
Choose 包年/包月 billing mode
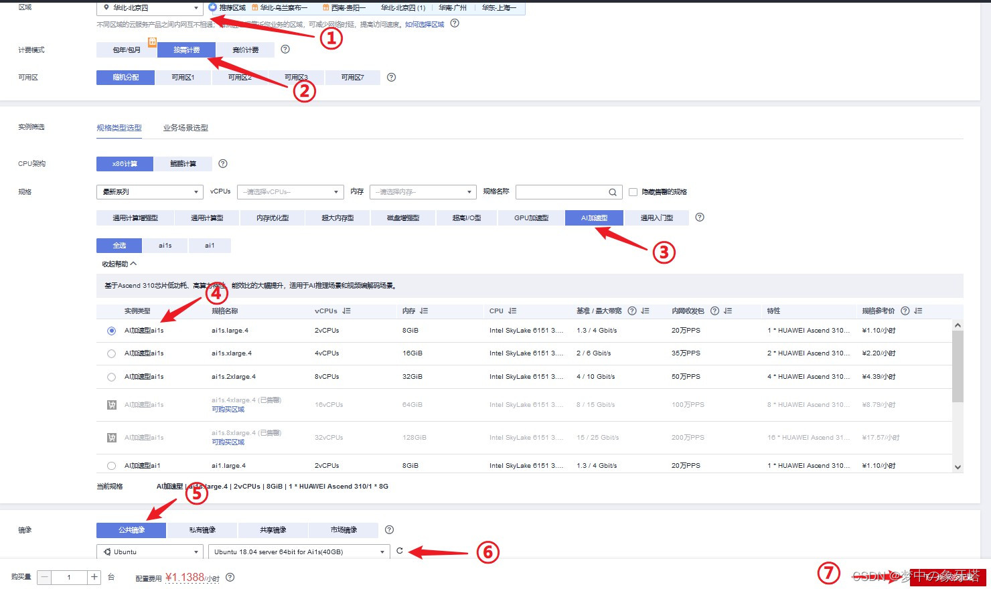pyautogui.click(x=127, y=50)
